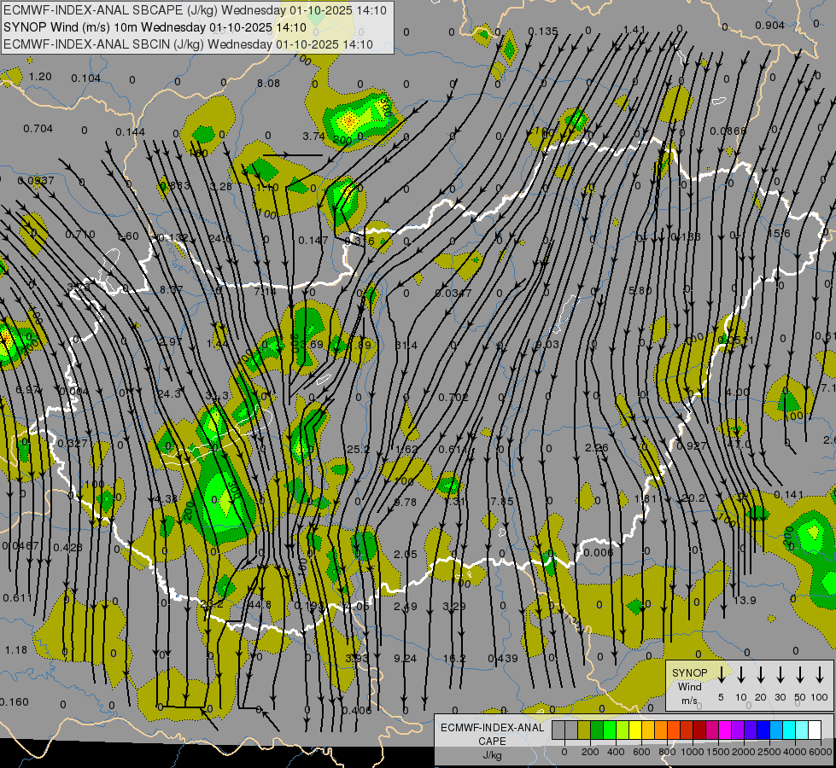Viewport: 836px width, 768px height.
Task: Click the 50 m/s wind arrow in legend
Action: click(800, 675)
